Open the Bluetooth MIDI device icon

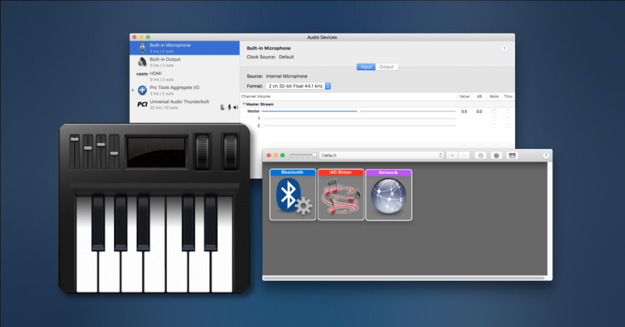pos(293,195)
